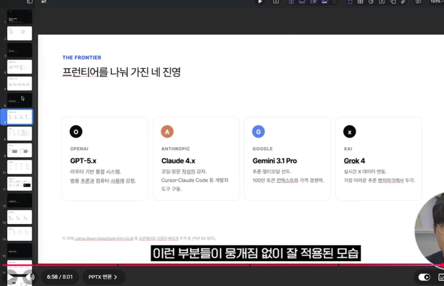444x286 pixels.
Task: Click the THE FRONTIER heading label
Action: point(82,58)
